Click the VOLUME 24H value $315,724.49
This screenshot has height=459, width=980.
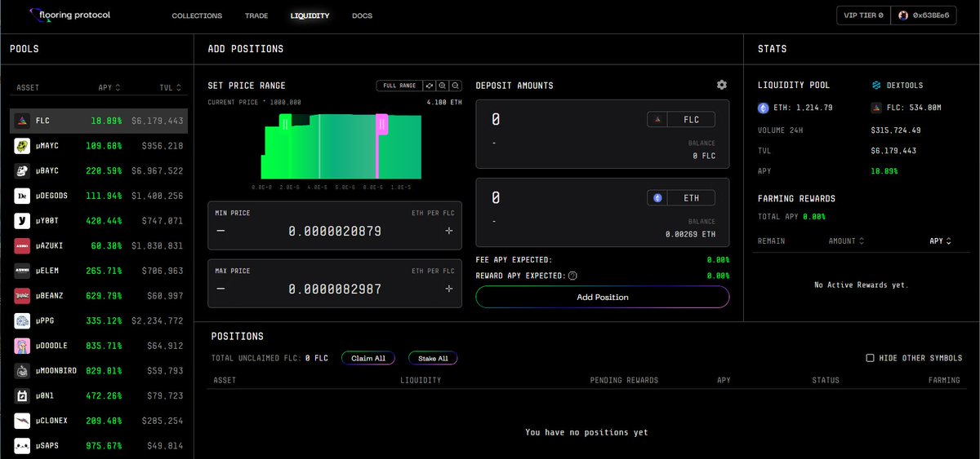tap(896, 130)
